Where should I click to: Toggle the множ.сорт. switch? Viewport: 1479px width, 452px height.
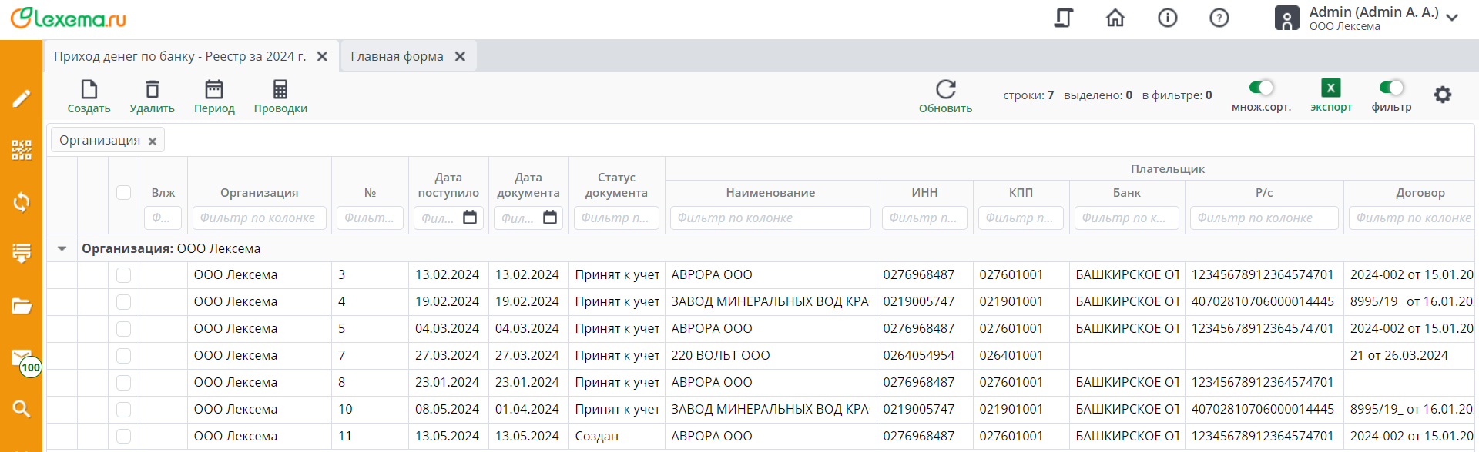1261,88
